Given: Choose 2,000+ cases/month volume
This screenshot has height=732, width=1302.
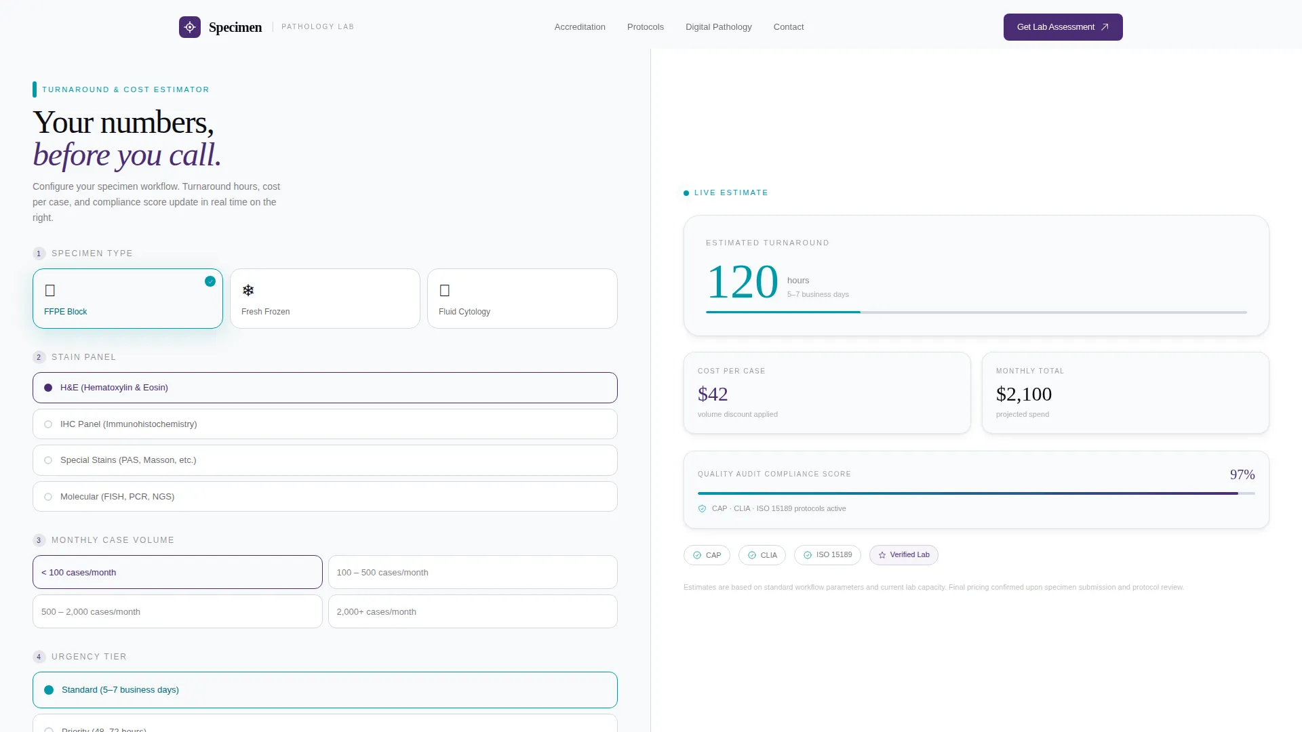Looking at the screenshot, I should pos(473,611).
